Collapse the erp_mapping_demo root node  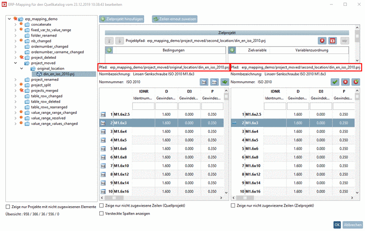coord(9,19)
